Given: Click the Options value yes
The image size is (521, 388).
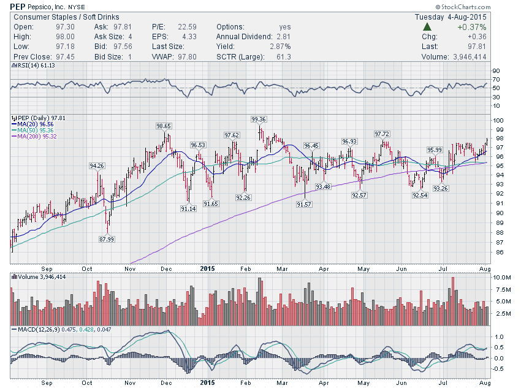Looking at the screenshot, I should [285, 27].
